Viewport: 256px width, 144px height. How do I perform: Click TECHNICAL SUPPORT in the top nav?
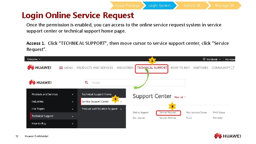pyautogui.click(x=152, y=68)
